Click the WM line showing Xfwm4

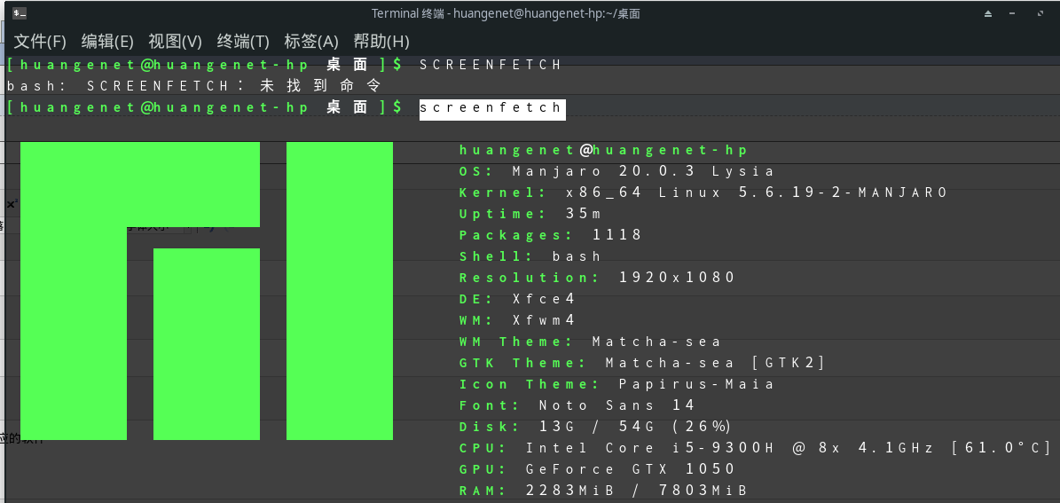517,320
